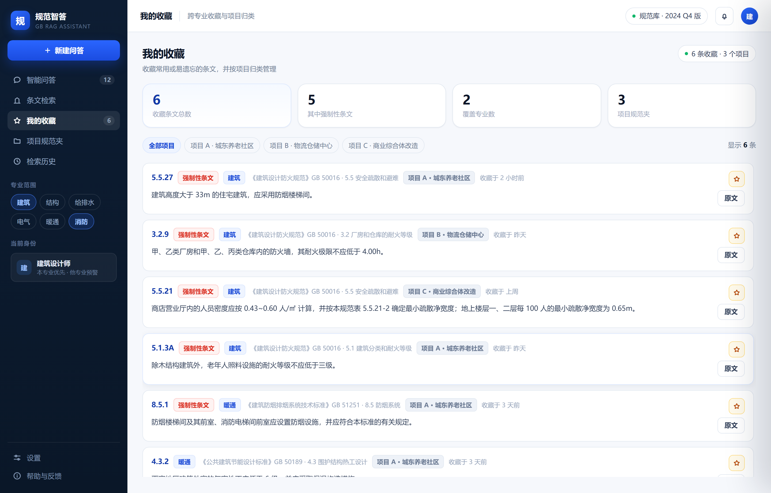Filter by 项目 A · 城东养老社区
This screenshot has width=771, height=493.
(x=222, y=145)
